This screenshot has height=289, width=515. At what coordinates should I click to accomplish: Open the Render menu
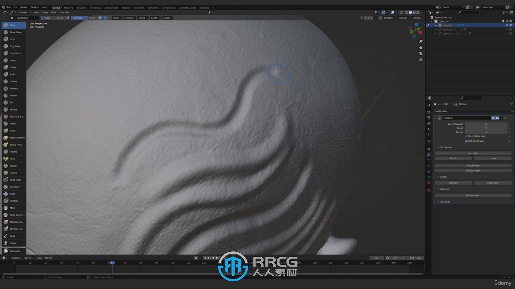pos(24,7)
